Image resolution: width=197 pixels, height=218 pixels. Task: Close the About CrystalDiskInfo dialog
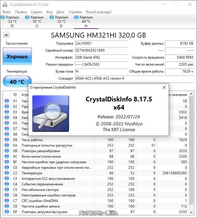(164, 87)
